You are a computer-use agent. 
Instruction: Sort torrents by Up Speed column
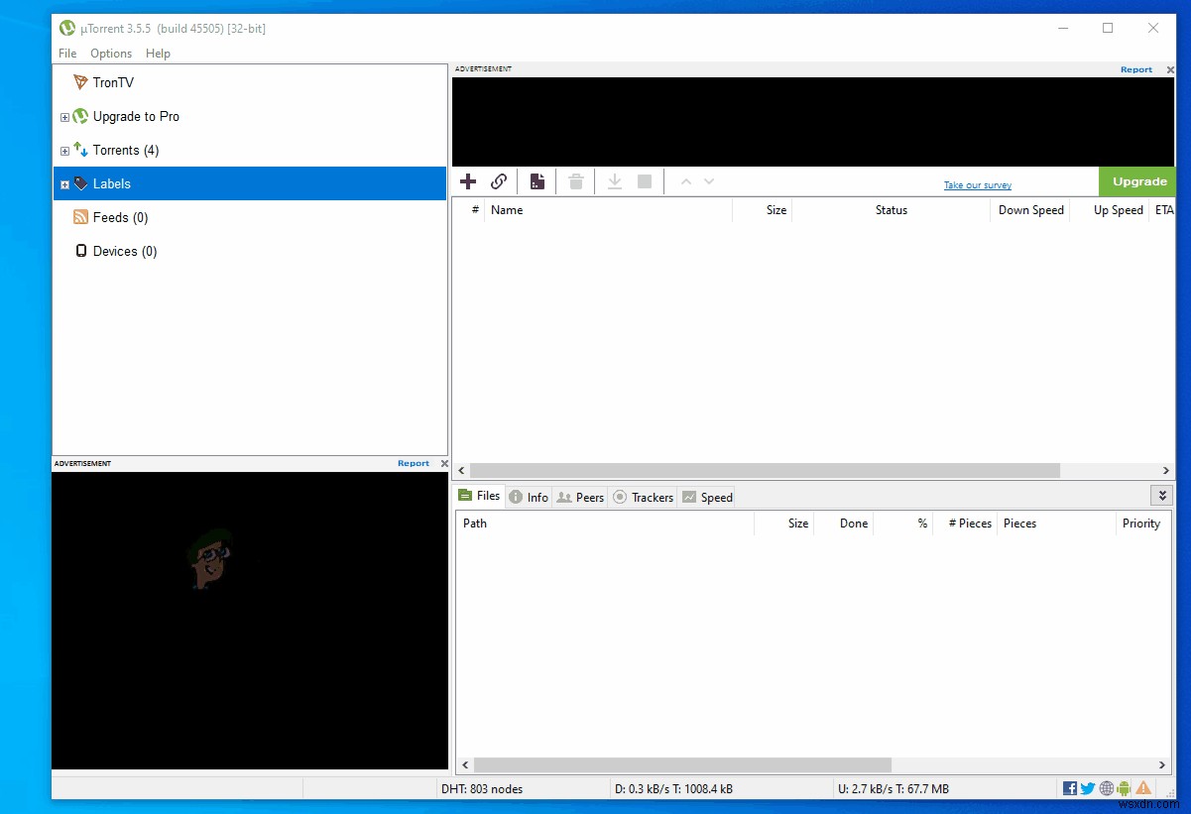click(1109, 210)
